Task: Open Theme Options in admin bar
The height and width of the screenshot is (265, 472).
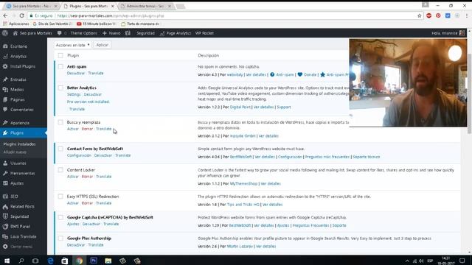Action: (83, 33)
